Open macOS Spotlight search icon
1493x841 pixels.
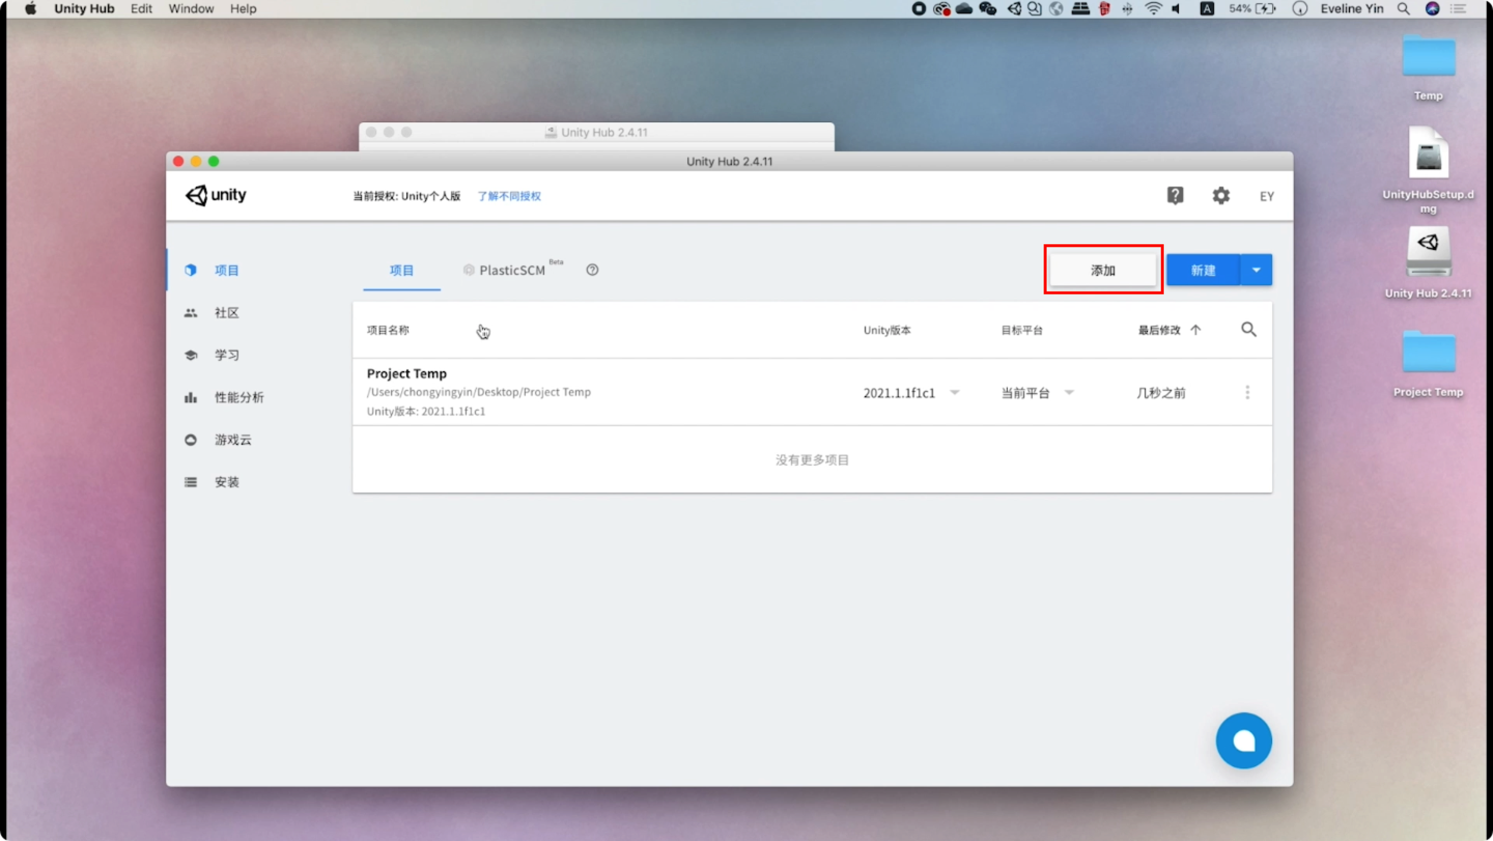point(1403,9)
